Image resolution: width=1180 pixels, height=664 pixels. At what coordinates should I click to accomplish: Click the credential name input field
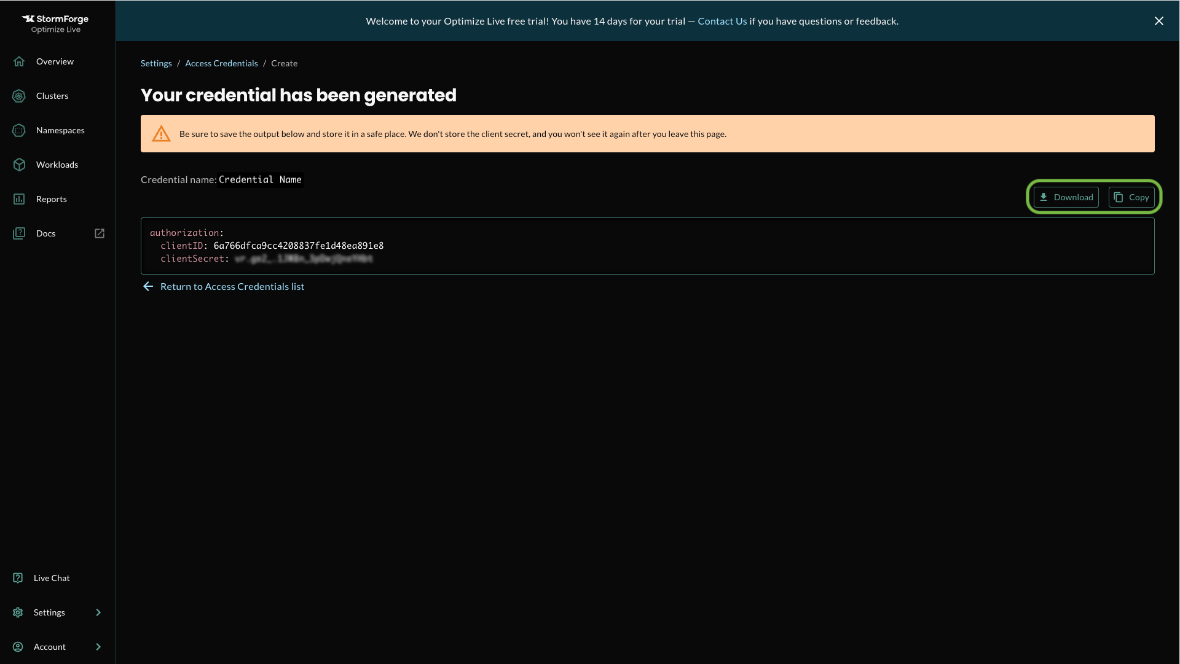tap(261, 180)
